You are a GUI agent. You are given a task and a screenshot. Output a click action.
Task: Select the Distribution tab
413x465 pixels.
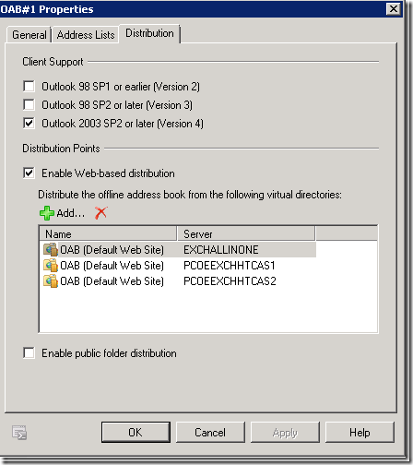pos(149,33)
